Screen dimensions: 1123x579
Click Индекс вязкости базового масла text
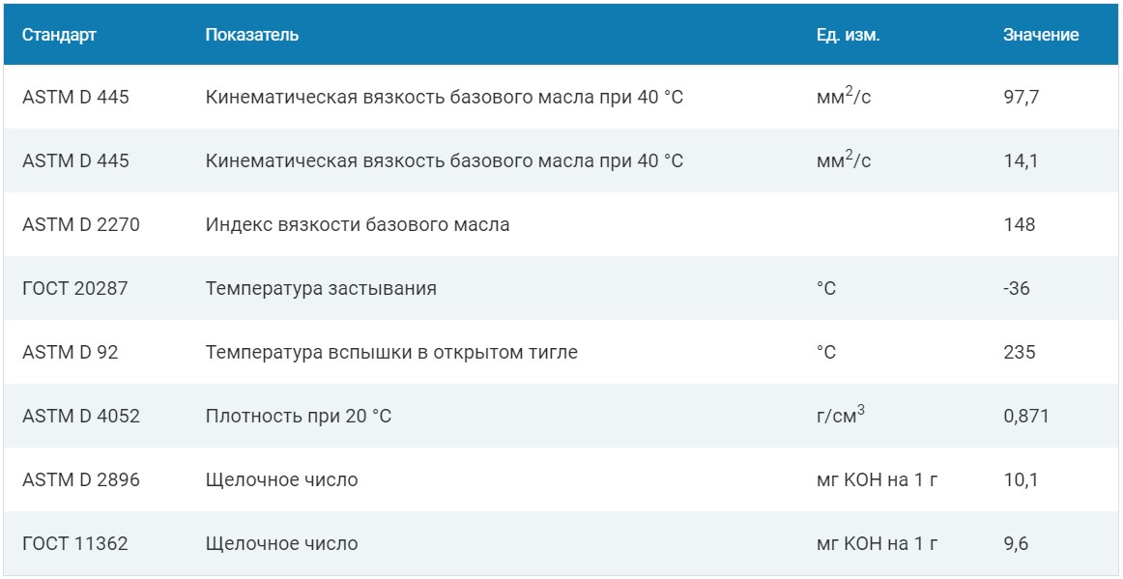(358, 225)
